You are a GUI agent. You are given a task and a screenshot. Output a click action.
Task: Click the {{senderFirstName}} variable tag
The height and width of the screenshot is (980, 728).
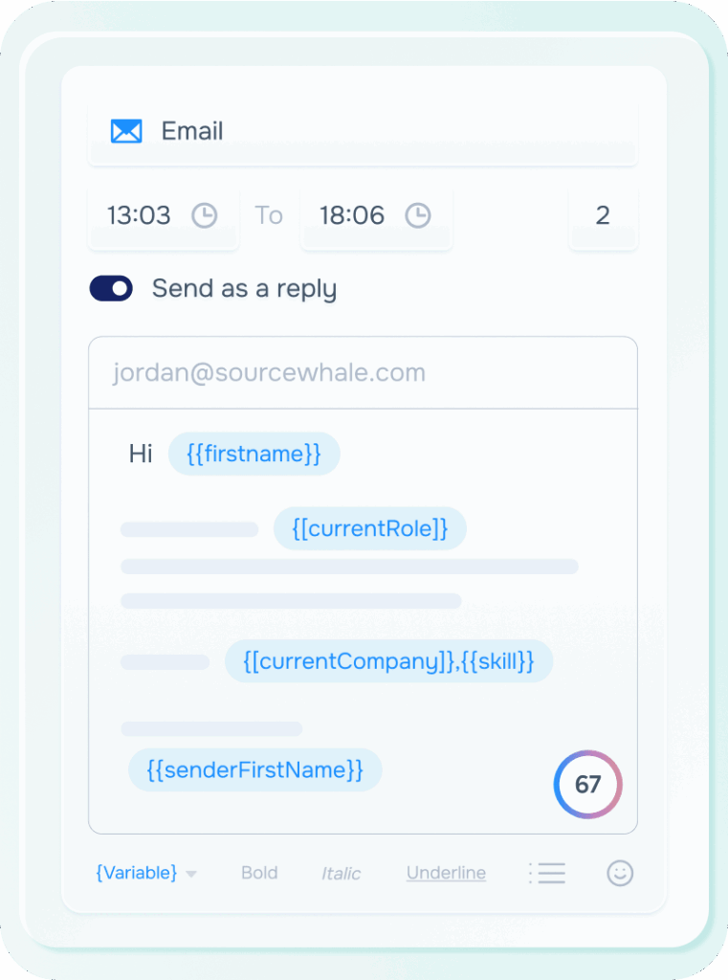(254, 769)
